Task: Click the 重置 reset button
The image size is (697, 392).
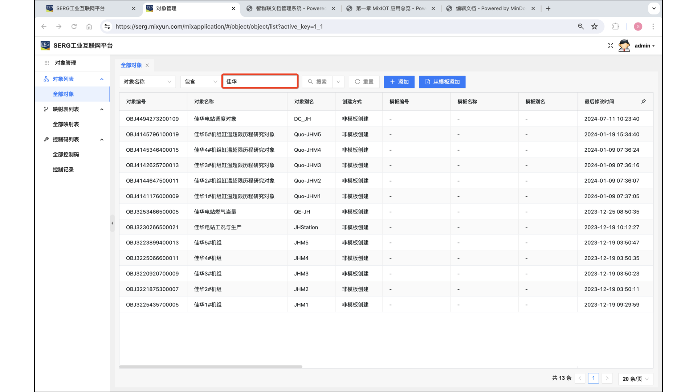Action: [364, 82]
